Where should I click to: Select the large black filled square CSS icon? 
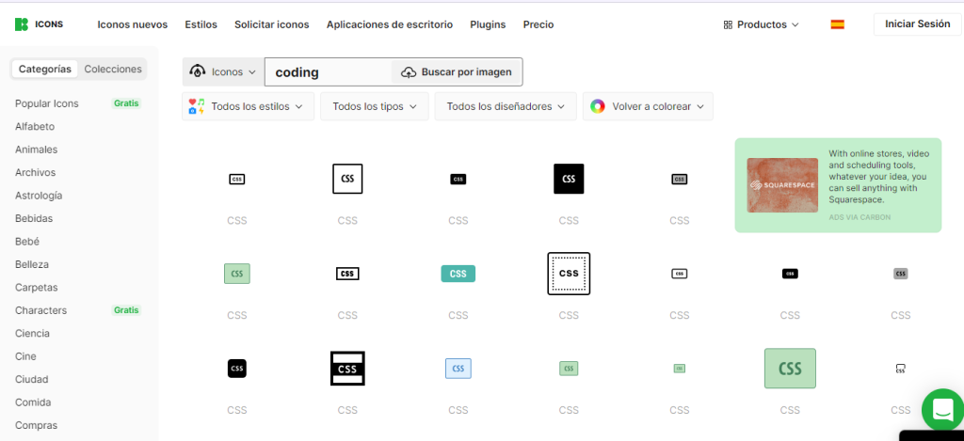click(569, 179)
